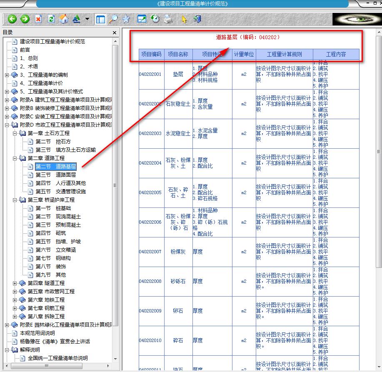Screen dimensions: 382x372
Task: Refresh the page with the green arrows icon
Action: coord(51,19)
